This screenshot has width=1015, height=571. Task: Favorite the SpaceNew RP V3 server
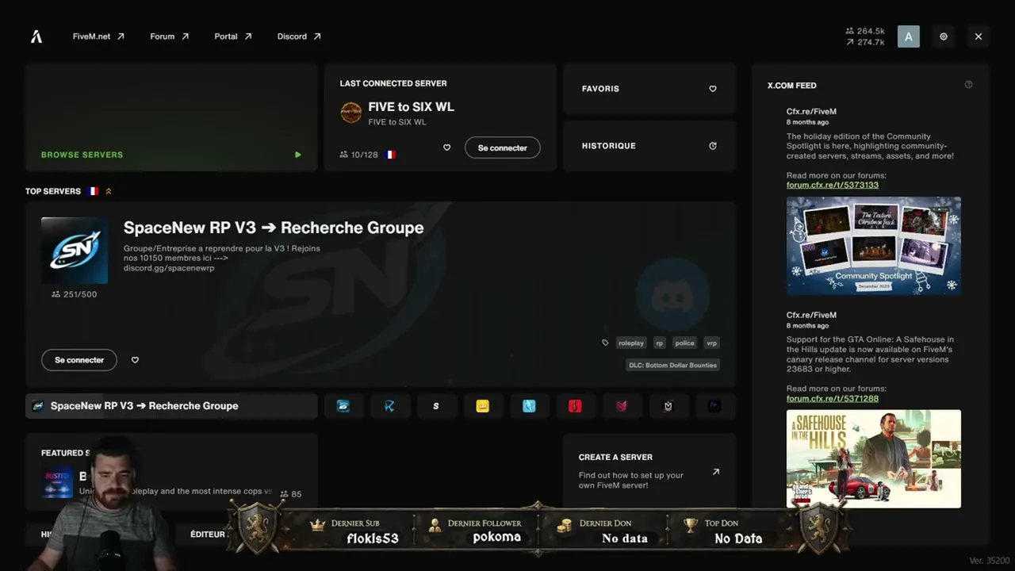pyautogui.click(x=135, y=360)
